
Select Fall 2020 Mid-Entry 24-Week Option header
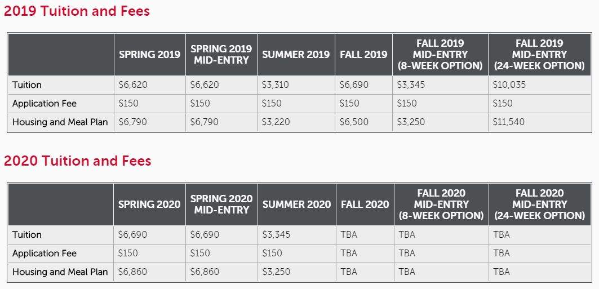[539, 204]
